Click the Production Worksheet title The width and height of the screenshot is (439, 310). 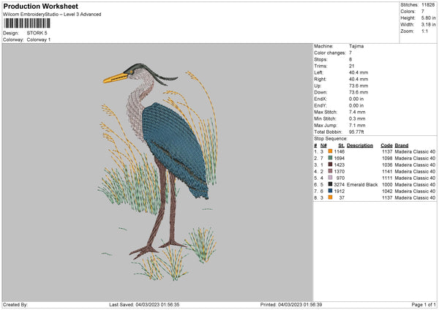pos(40,6)
